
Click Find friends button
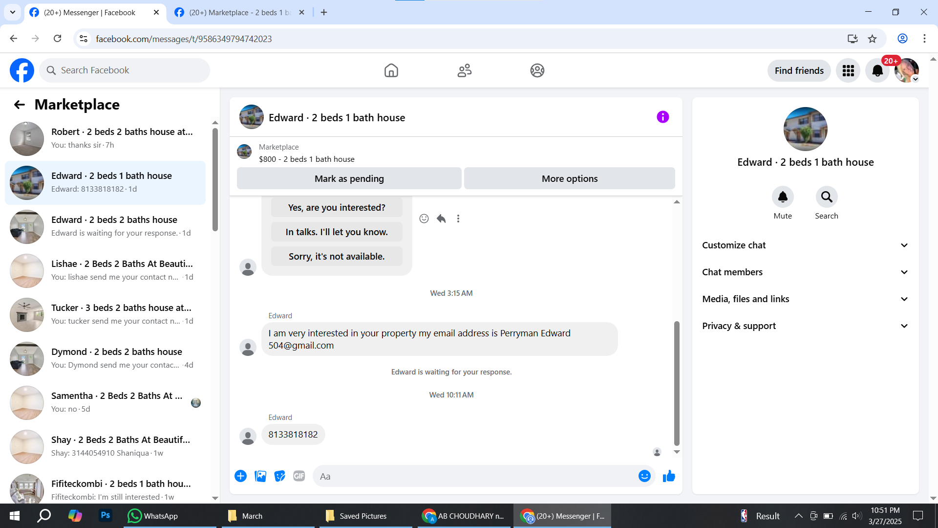pyautogui.click(x=799, y=70)
